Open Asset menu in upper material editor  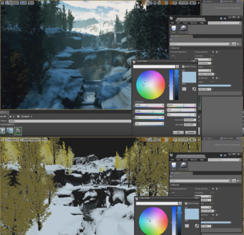coord(185,23)
